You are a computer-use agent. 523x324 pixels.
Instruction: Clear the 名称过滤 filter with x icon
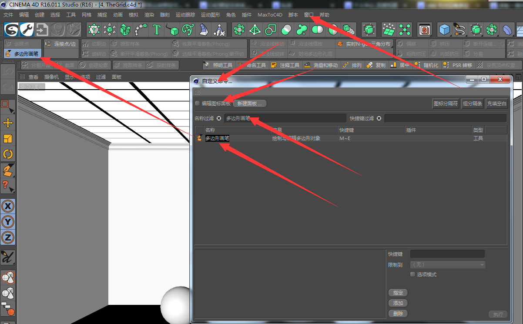(219, 118)
